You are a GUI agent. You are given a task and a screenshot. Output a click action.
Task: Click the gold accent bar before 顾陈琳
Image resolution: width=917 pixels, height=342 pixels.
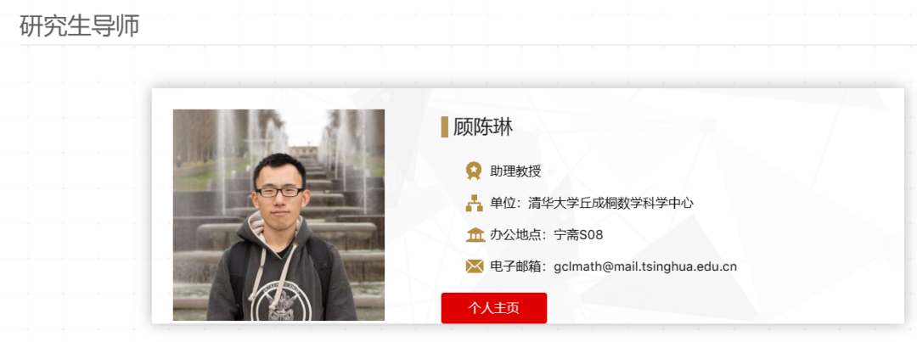(444, 126)
